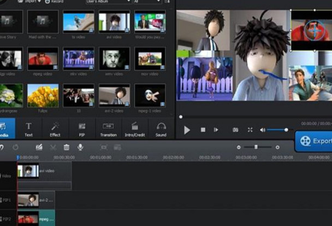Click the last icon in timeline toolbar
The image size is (332, 226).
coord(117,147)
